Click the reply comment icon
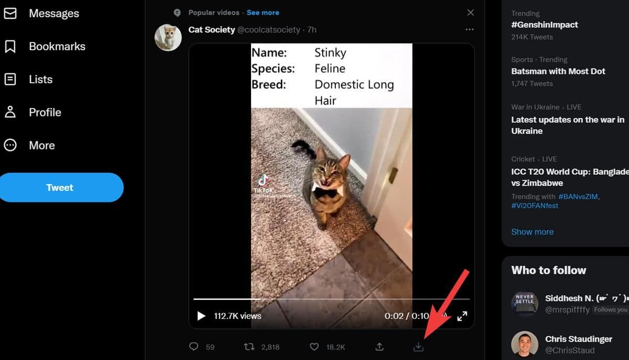The image size is (629, 360). [x=194, y=346]
